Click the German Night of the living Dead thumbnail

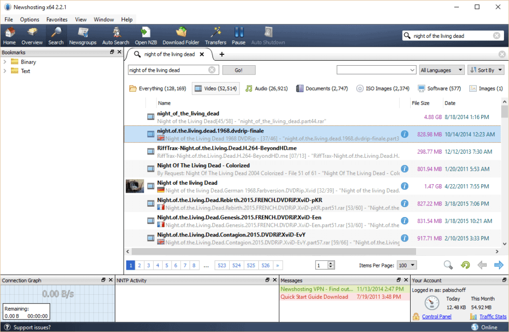[135, 186]
